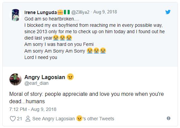This screenshot has width=180, height=128.
Task: Click the quoted tweet text about Femi
Action: point(95,38)
